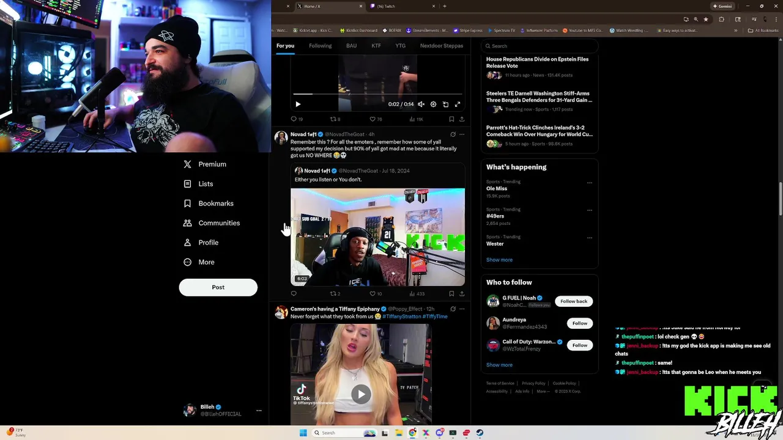
Task: Switch to the Nextdoor Steppas tab
Action: (442, 46)
